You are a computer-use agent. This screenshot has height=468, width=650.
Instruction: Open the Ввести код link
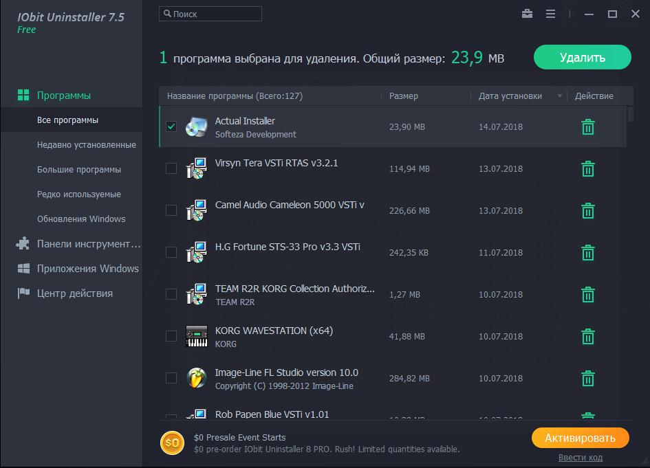pos(580,458)
